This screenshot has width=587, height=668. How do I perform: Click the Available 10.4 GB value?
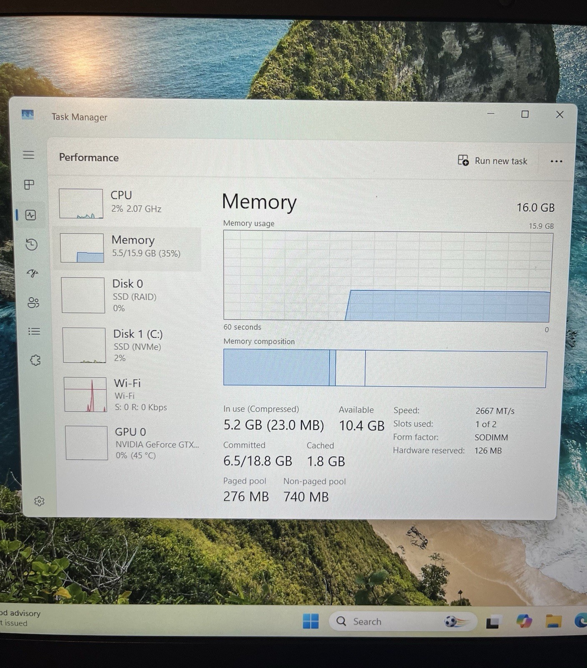[361, 425]
